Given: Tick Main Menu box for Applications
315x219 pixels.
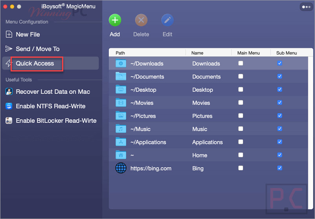Looking at the screenshot, I should pos(241,142).
